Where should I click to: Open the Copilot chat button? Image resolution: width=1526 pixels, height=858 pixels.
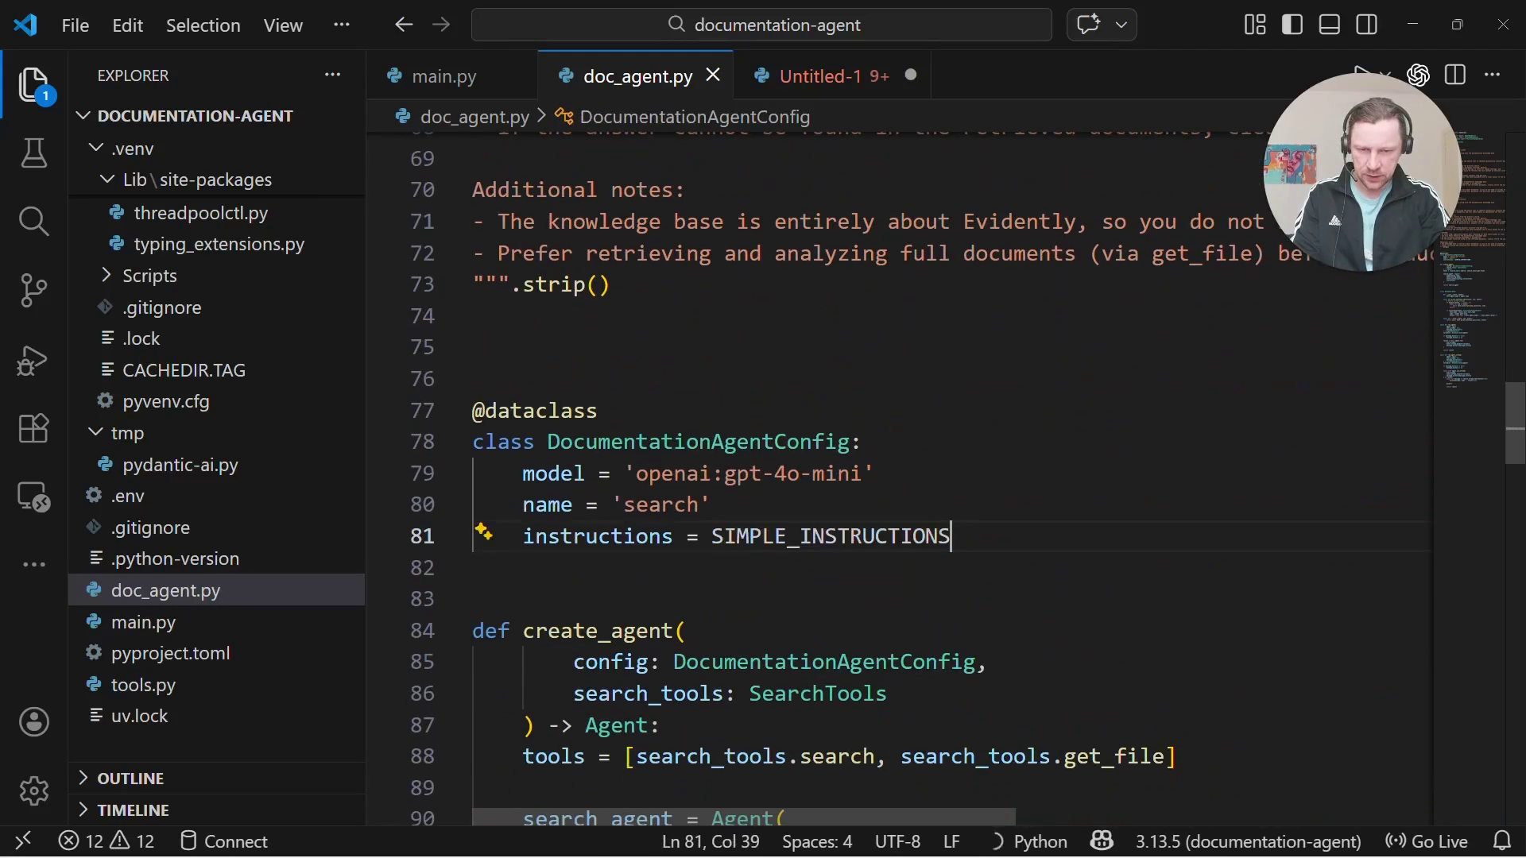coord(1088,25)
